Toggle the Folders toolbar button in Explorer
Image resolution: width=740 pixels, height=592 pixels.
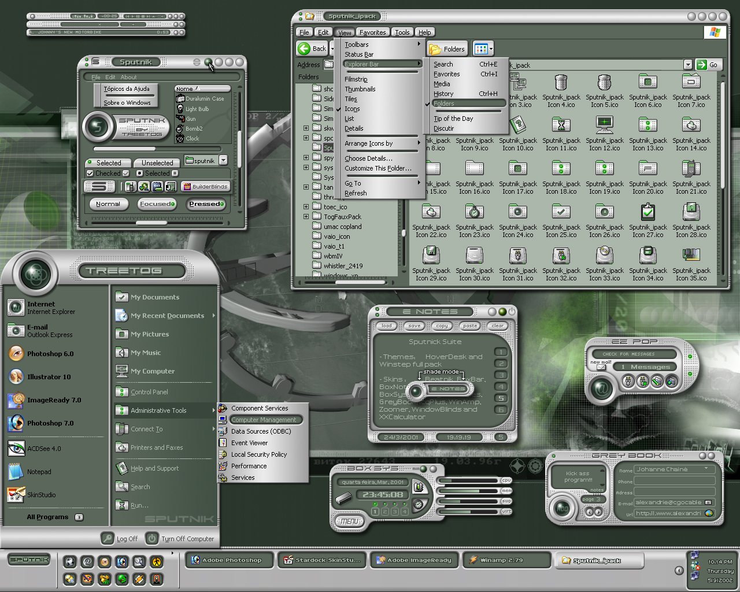[x=447, y=49]
